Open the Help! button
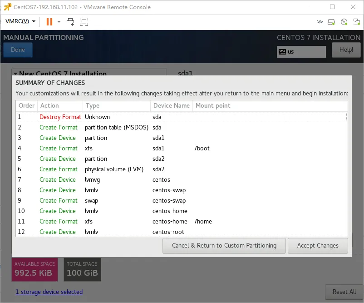This screenshot has width=364, height=303. [x=346, y=50]
